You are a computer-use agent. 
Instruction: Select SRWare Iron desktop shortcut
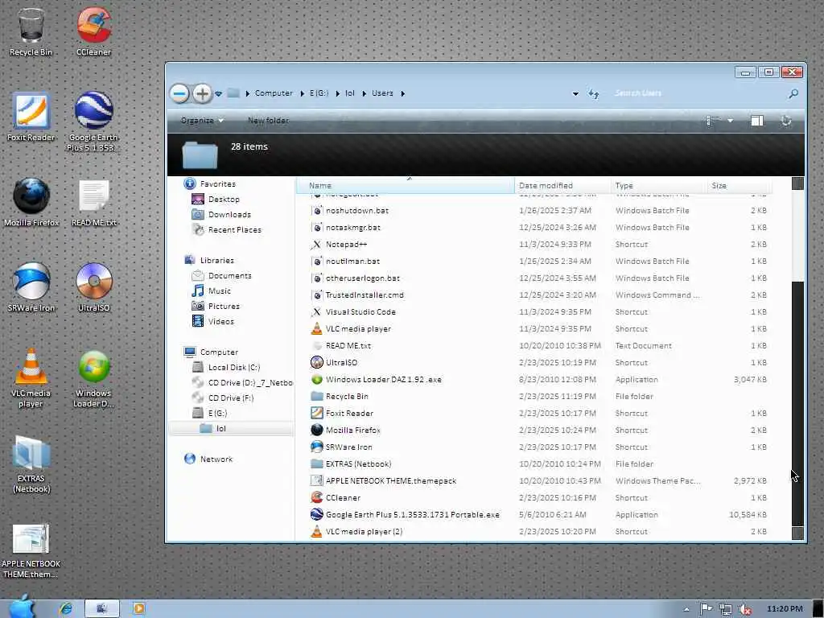pos(31,287)
